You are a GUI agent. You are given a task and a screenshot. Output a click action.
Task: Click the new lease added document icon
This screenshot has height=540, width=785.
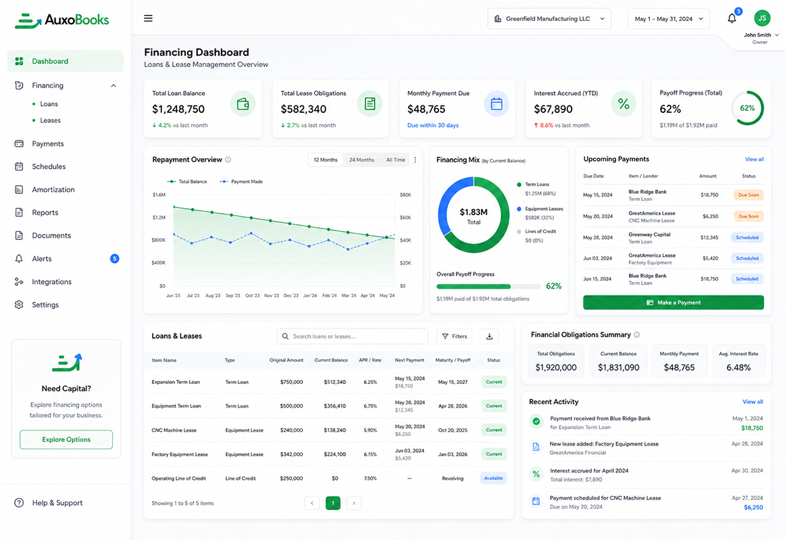click(x=536, y=447)
